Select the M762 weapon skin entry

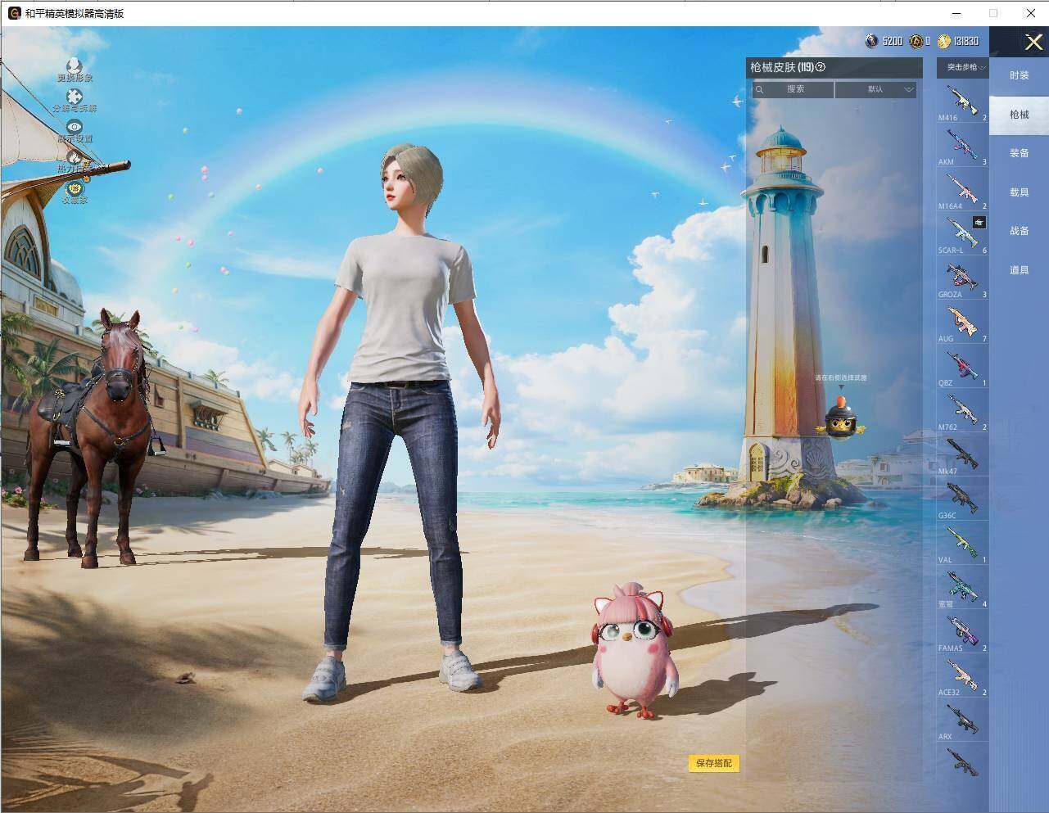pos(963,411)
